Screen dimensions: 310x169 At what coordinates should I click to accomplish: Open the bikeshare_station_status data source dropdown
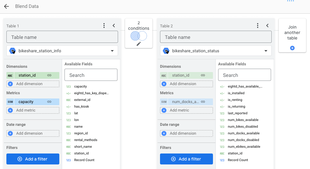(x=216, y=51)
